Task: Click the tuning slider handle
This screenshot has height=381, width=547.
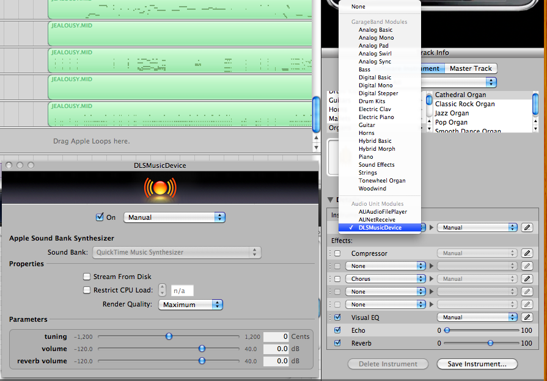Action: (x=169, y=336)
